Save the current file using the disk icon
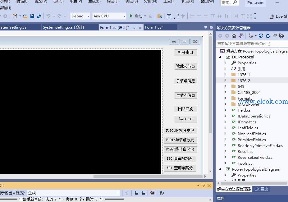Image resolution: width=288 pixels, height=202 pixels. coord(32,16)
